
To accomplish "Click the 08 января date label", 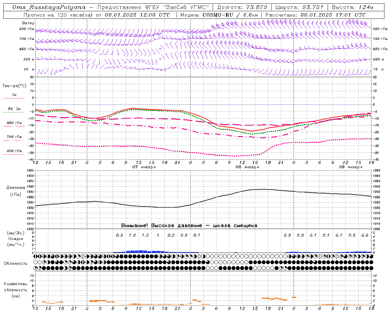I will click(247, 167).
